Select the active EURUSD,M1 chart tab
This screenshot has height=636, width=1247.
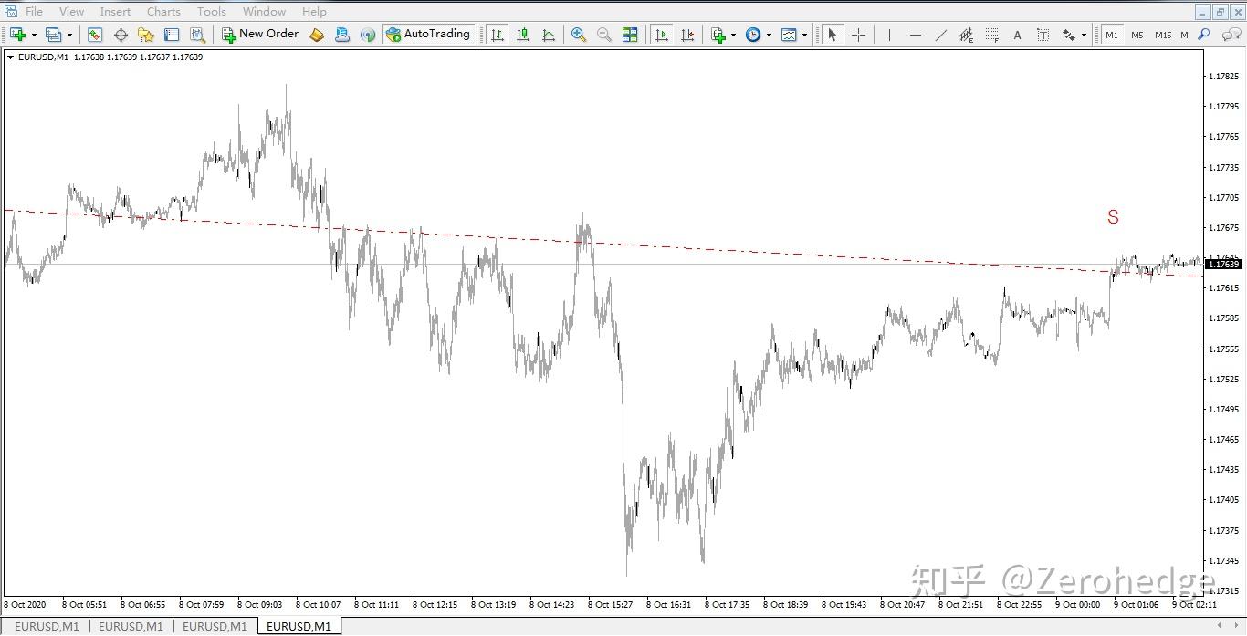pos(299,626)
